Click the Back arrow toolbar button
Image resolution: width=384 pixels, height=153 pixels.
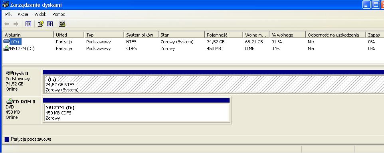7,24
